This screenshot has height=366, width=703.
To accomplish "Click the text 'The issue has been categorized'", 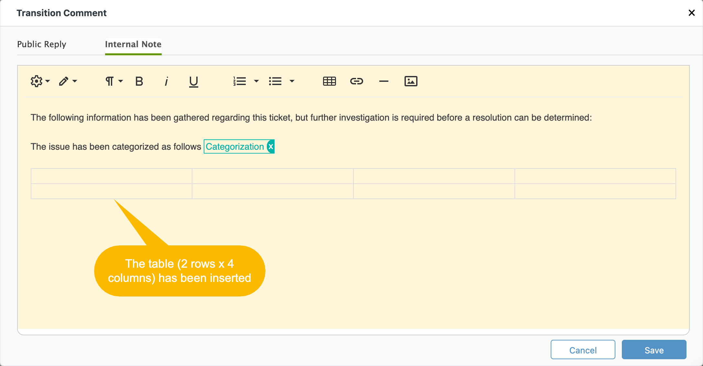I will [x=95, y=147].
